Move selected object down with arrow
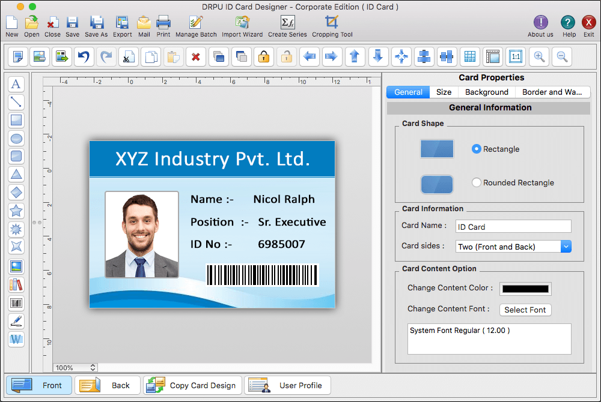This screenshot has width=601, height=402. (x=378, y=56)
